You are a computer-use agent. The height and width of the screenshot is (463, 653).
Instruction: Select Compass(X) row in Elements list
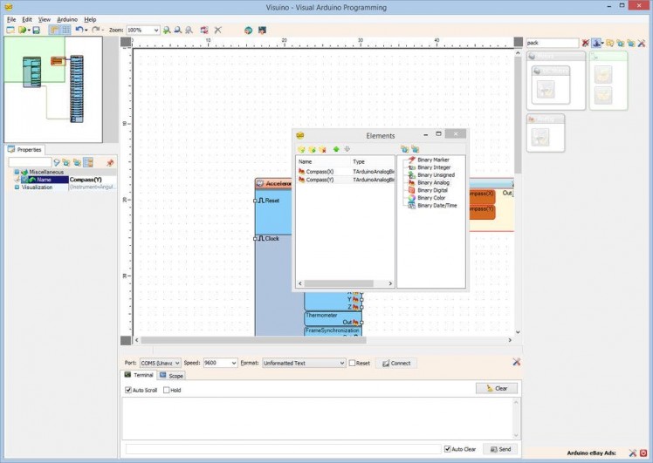coord(345,172)
